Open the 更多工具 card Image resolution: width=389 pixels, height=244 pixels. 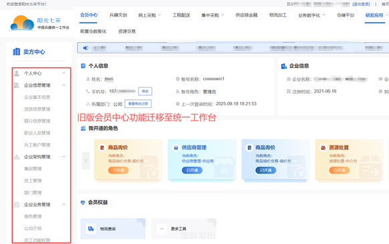coord(184,229)
